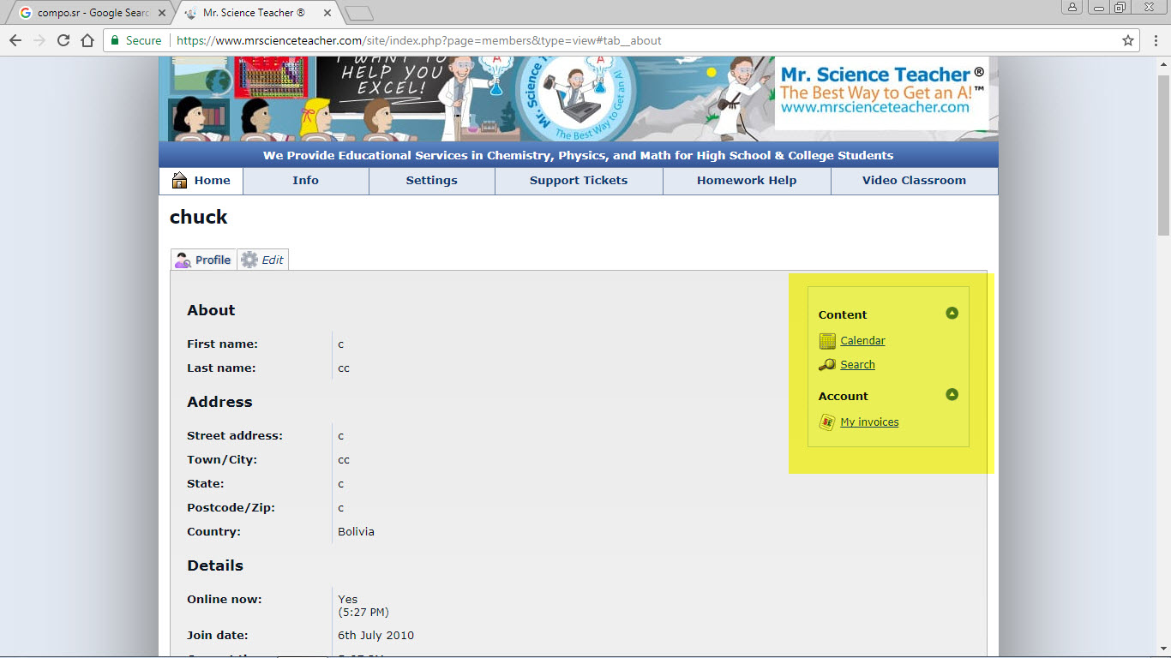
Task: Go to Video Classroom
Action: click(x=914, y=181)
